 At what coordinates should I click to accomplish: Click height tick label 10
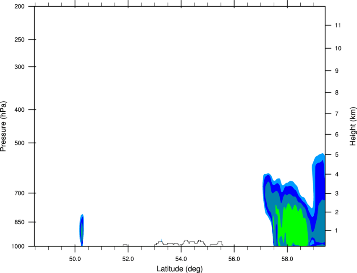tap(338, 48)
